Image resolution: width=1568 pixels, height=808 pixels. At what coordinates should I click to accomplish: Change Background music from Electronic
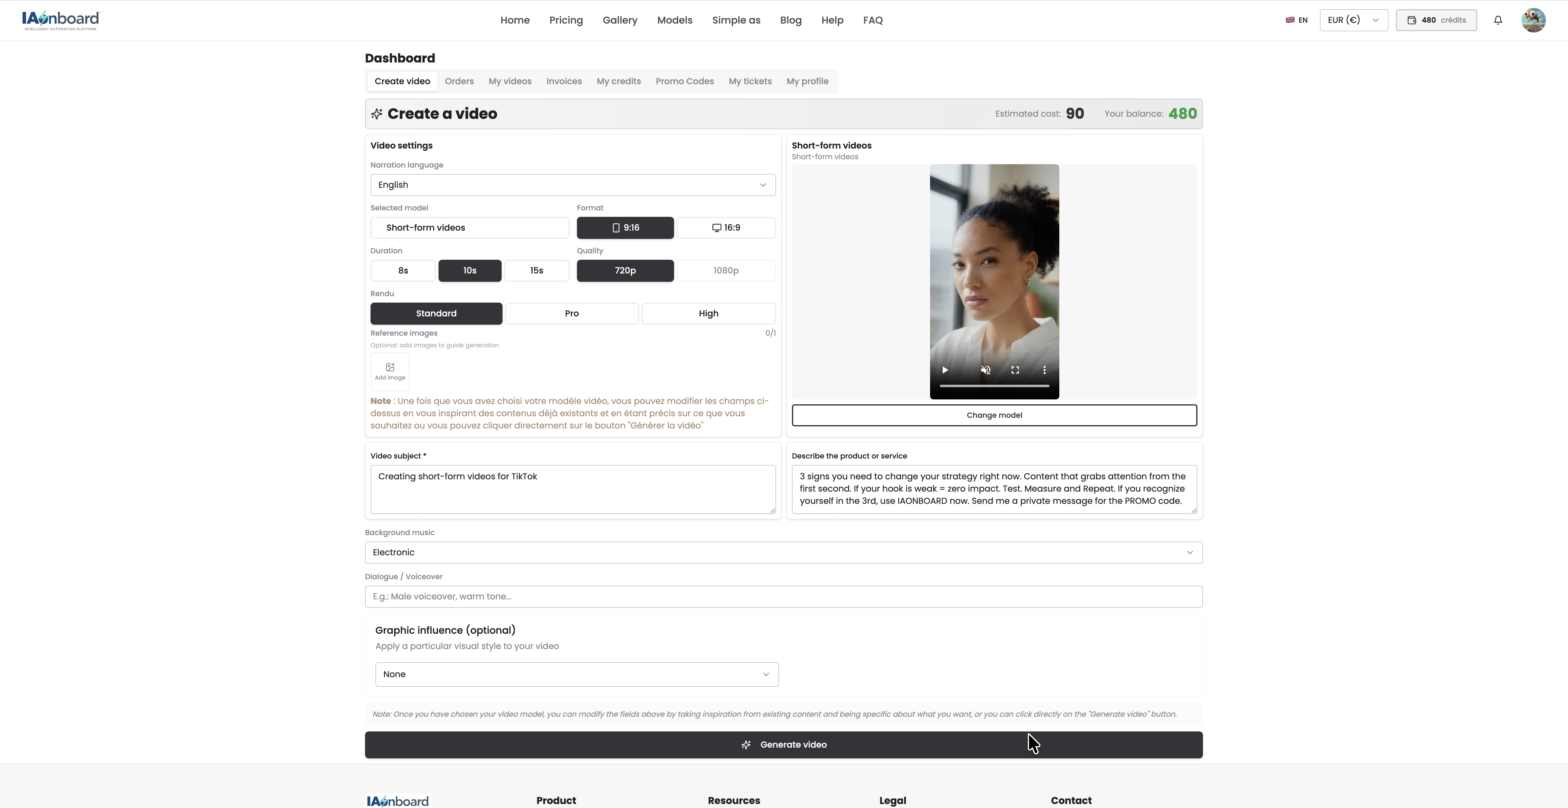click(x=783, y=552)
